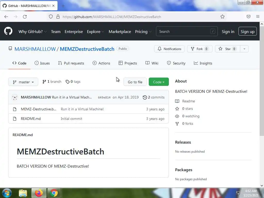Click the file icon beside README.md
This screenshot has height=198, width=264.
click(x=15, y=119)
